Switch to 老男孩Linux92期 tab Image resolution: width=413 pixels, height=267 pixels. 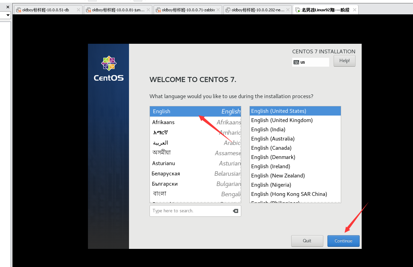[x=325, y=10]
